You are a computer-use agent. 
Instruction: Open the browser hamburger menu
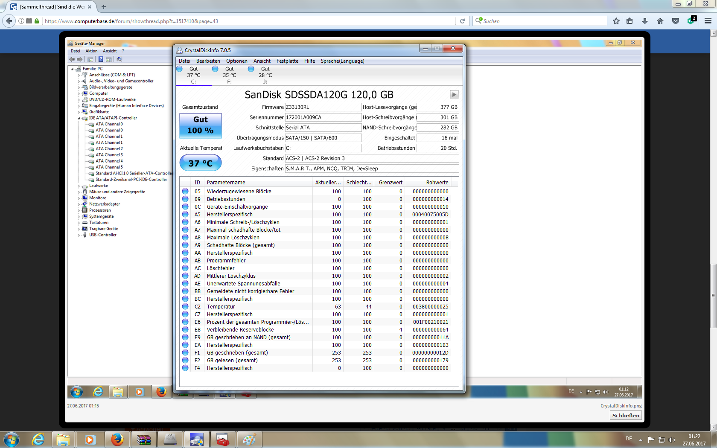(708, 21)
